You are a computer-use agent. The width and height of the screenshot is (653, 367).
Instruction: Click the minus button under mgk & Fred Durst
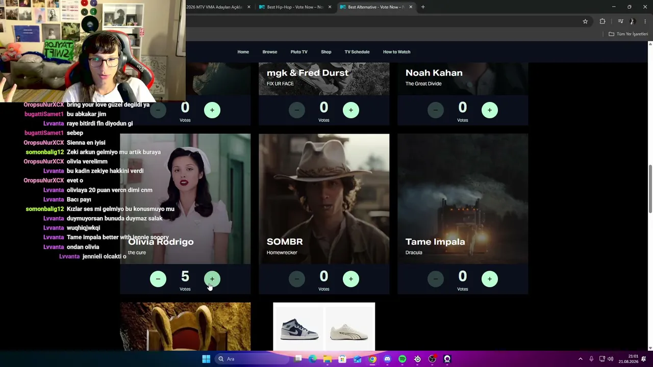pyautogui.click(x=297, y=110)
